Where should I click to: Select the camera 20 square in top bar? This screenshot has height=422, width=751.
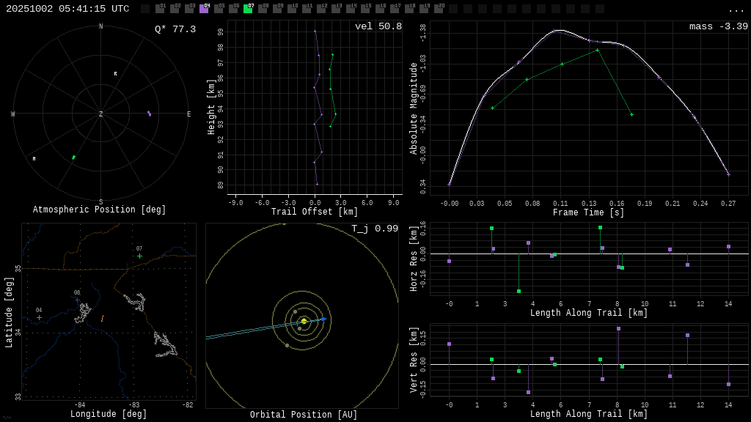click(x=439, y=9)
